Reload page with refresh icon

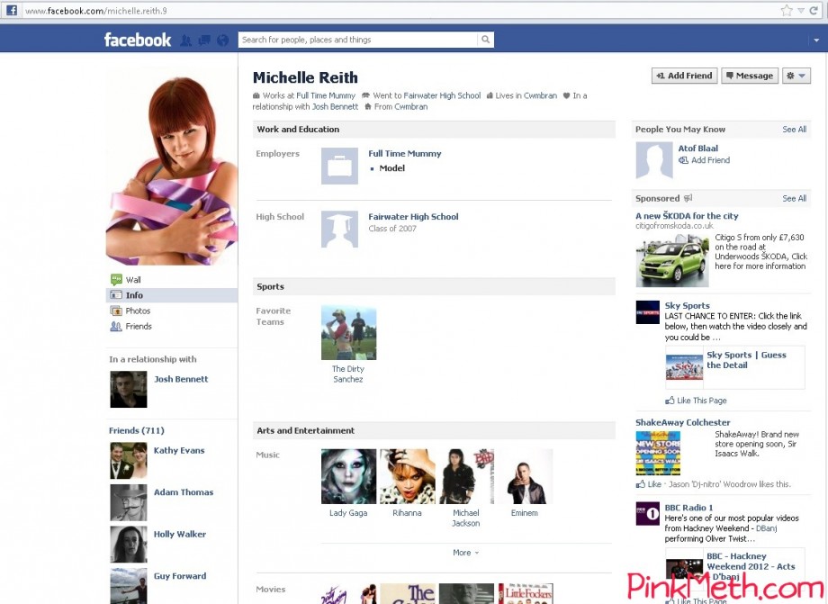click(814, 10)
